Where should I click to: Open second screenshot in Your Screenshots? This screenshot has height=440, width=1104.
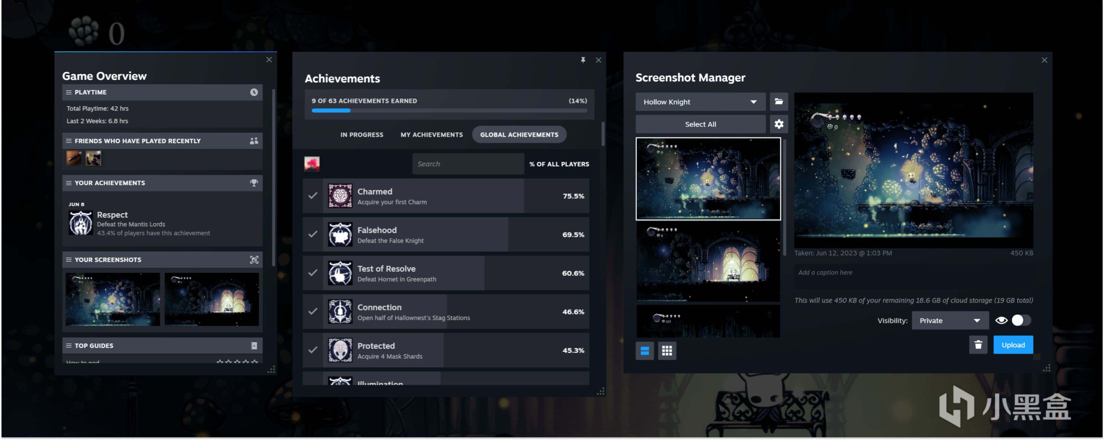click(x=212, y=300)
